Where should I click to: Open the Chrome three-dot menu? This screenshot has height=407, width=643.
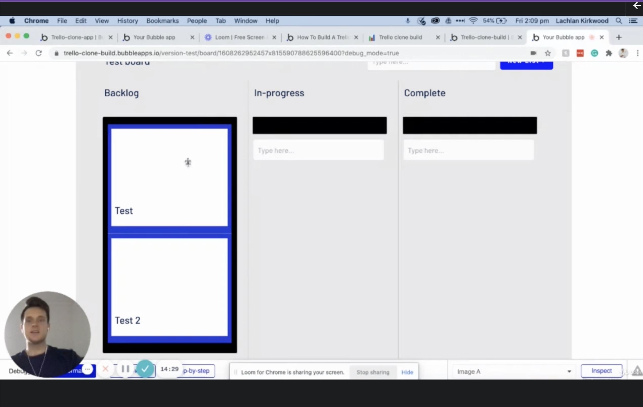pos(638,53)
